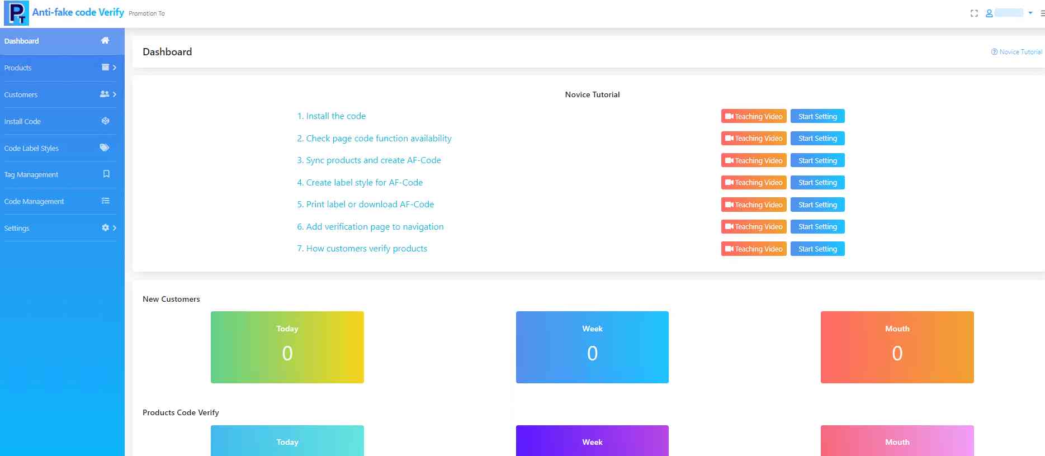Screen dimensions: 1045x456
Task: Expand the Products submenu chevron
Action: click(115, 68)
